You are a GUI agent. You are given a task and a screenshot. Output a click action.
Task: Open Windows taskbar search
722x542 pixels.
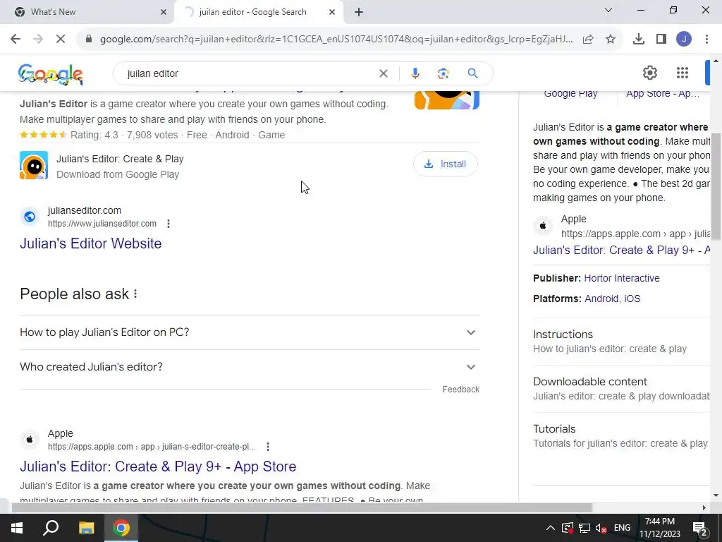(51, 528)
